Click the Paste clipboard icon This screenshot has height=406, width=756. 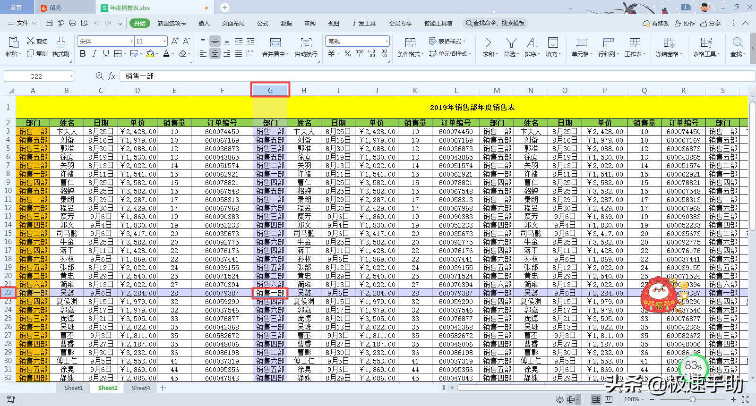click(x=13, y=42)
